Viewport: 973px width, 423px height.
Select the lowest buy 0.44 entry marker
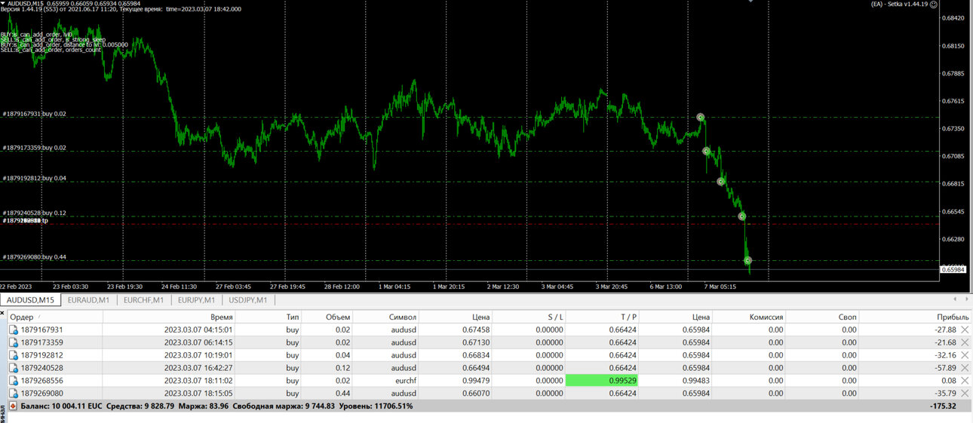point(748,260)
